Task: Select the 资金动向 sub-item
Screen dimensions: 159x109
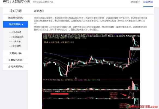Action: click(16, 46)
